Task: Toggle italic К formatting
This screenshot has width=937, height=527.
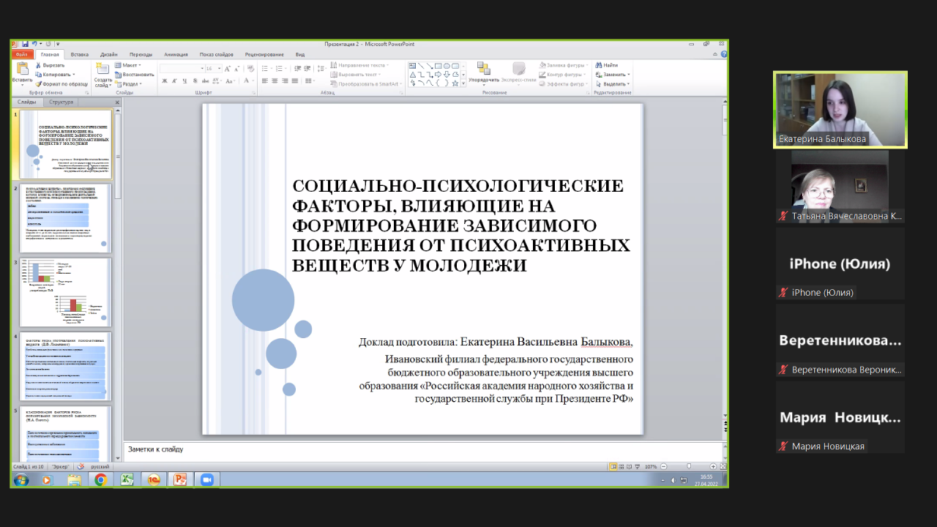Action: [174, 81]
